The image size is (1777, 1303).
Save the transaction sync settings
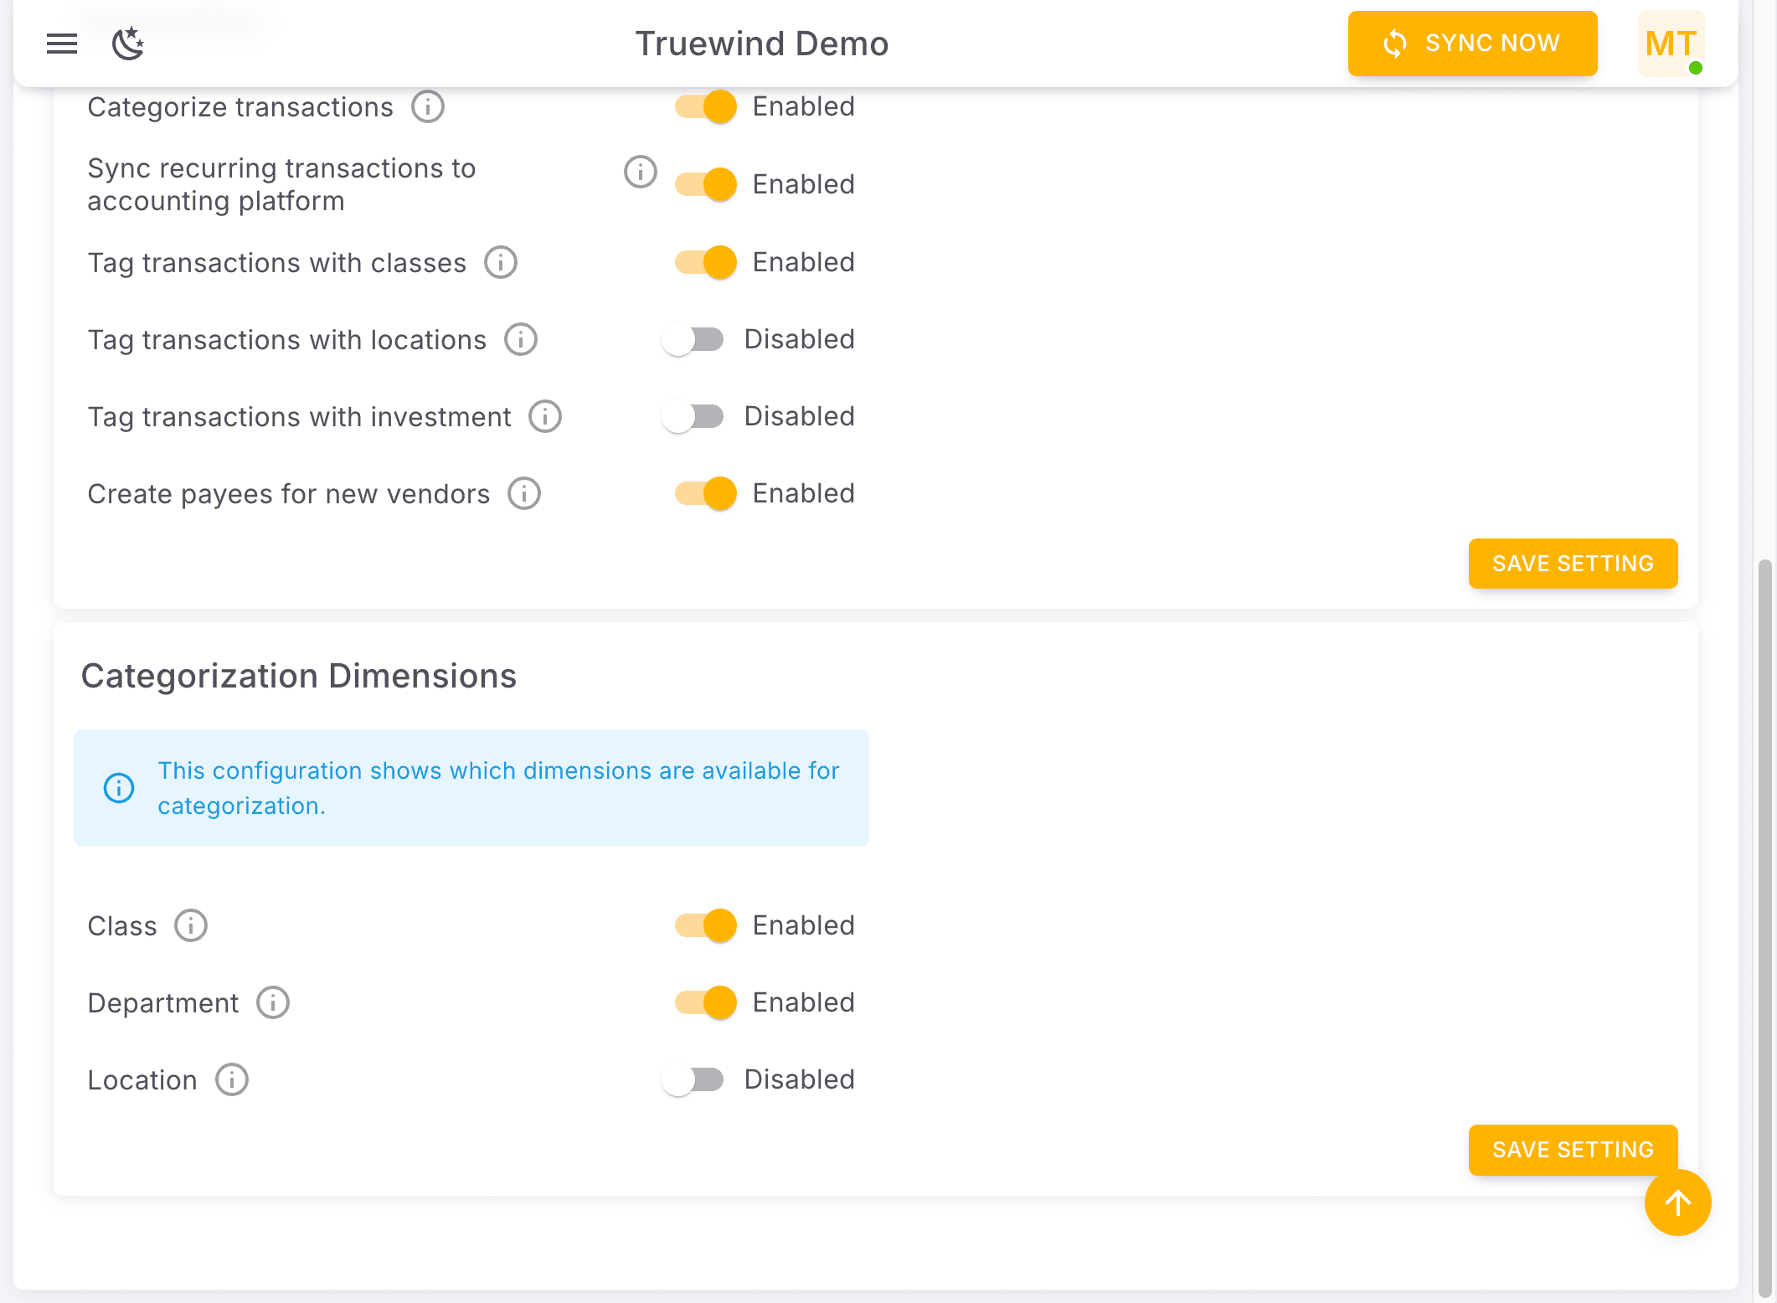coord(1573,564)
